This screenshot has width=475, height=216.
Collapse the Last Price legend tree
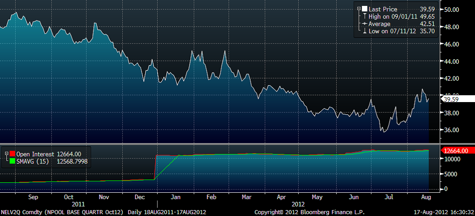pyautogui.click(x=359, y=9)
